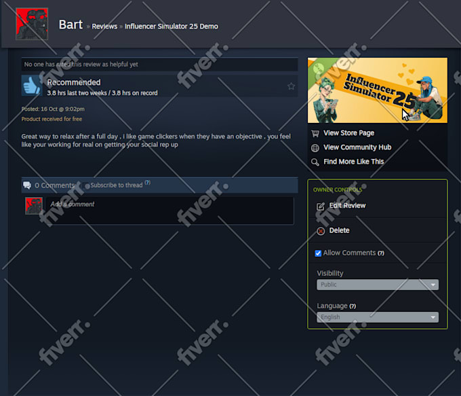
Task: Open Influencer Simulator 25 Demo breadcrumb
Action: click(172, 26)
